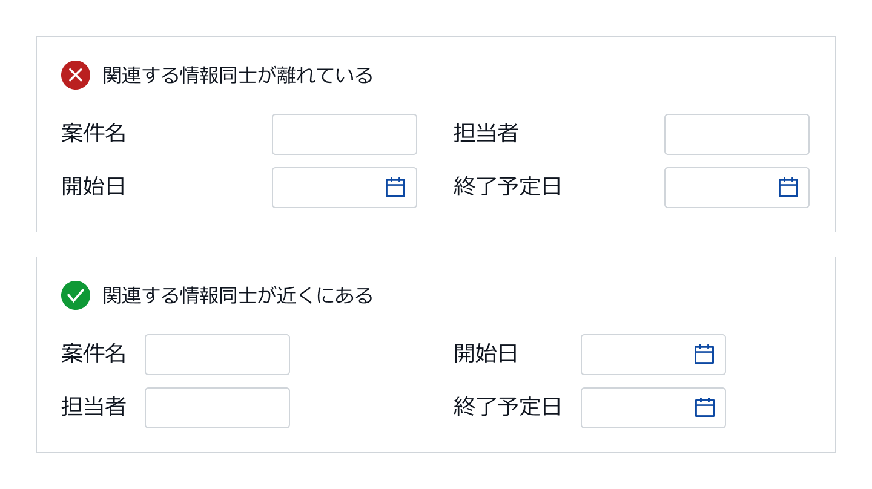Focus the 案件名 field in the green-check example

click(217, 355)
